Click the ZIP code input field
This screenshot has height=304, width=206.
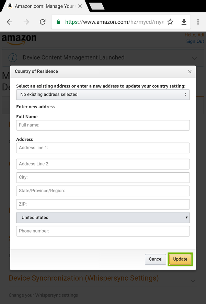[103, 204]
